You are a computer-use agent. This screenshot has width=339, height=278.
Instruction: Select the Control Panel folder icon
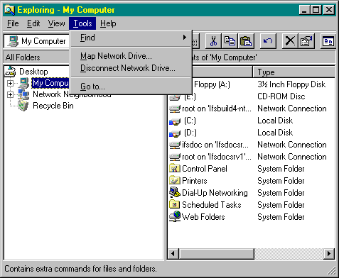[175, 169]
